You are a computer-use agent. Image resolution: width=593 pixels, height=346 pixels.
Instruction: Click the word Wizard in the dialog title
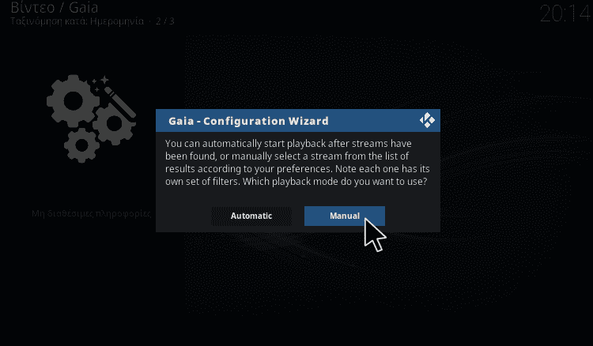point(308,121)
